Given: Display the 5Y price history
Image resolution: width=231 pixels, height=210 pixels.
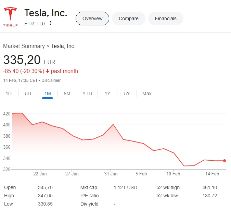Looking at the screenshot, I should pyautogui.click(x=127, y=94).
